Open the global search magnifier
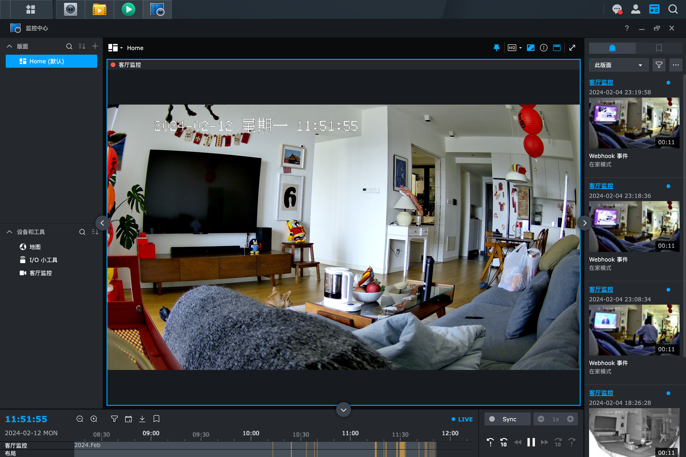Image resolution: width=686 pixels, height=457 pixels. point(673,9)
